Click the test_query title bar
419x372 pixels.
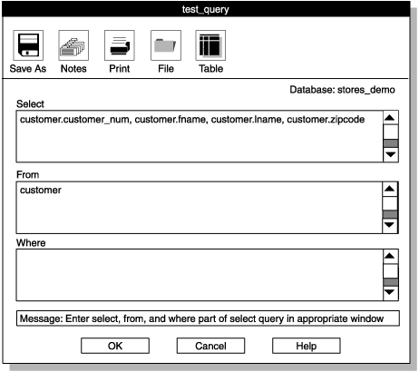[x=206, y=9]
